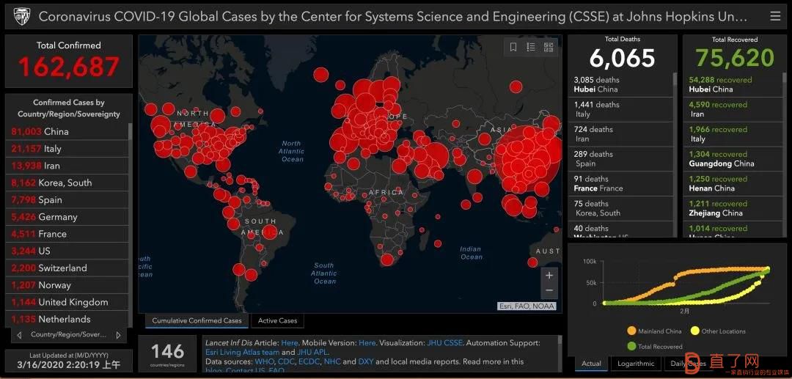Image resolution: width=792 pixels, height=379 pixels.
Task: Select Spain row in confirmed cases list
Action: tap(67, 200)
